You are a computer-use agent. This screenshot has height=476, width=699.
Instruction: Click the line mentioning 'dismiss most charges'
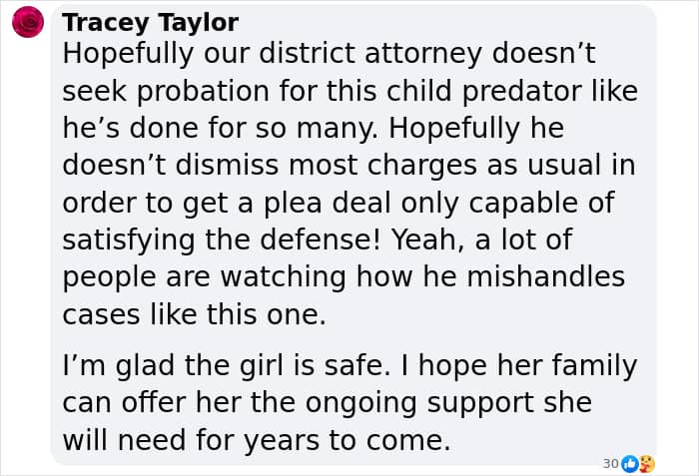click(349, 166)
